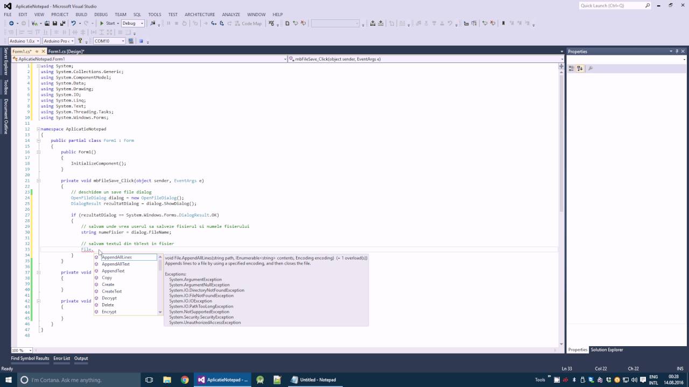This screenshot has width=689, height=387.
Task: Collapse the Form1 class outlining block
Action: pos(38,140)
